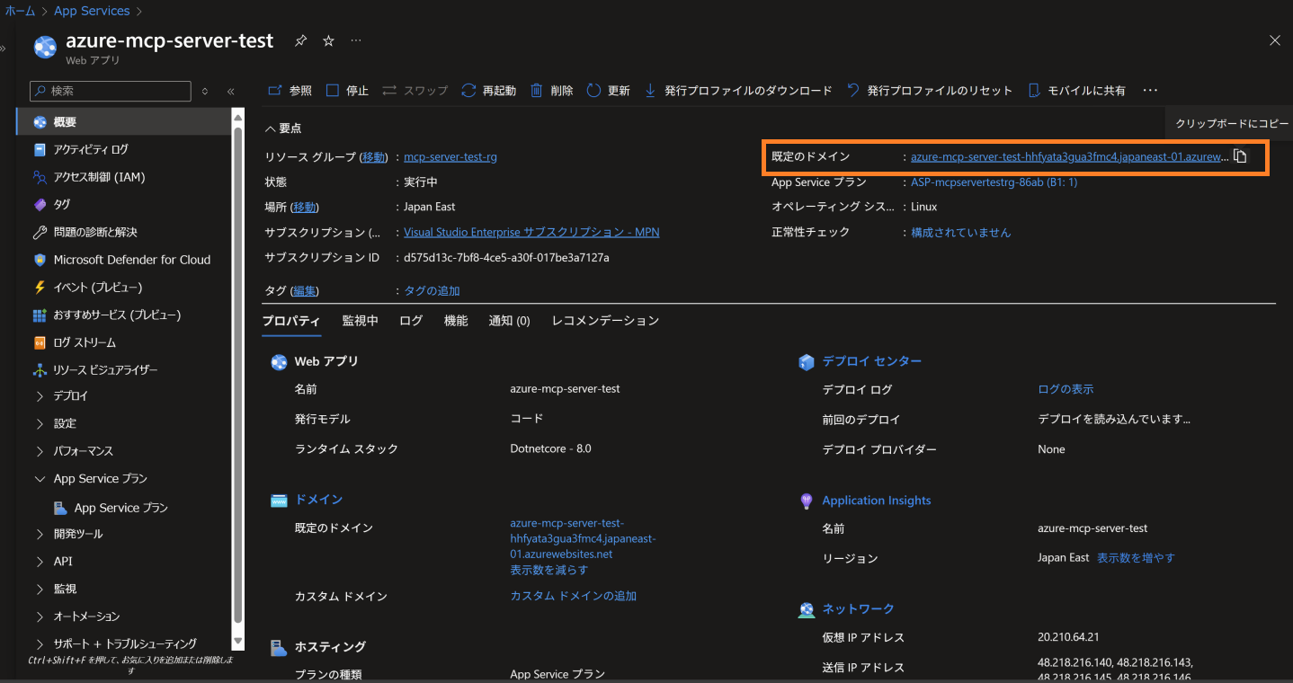Click the sidebar 検索 search field
Viewport: 1293px width, 683px height.
pos(111,91)
